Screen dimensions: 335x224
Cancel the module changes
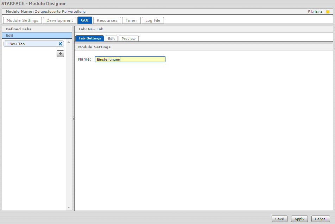pyautogui.click(x=321, y=219)
